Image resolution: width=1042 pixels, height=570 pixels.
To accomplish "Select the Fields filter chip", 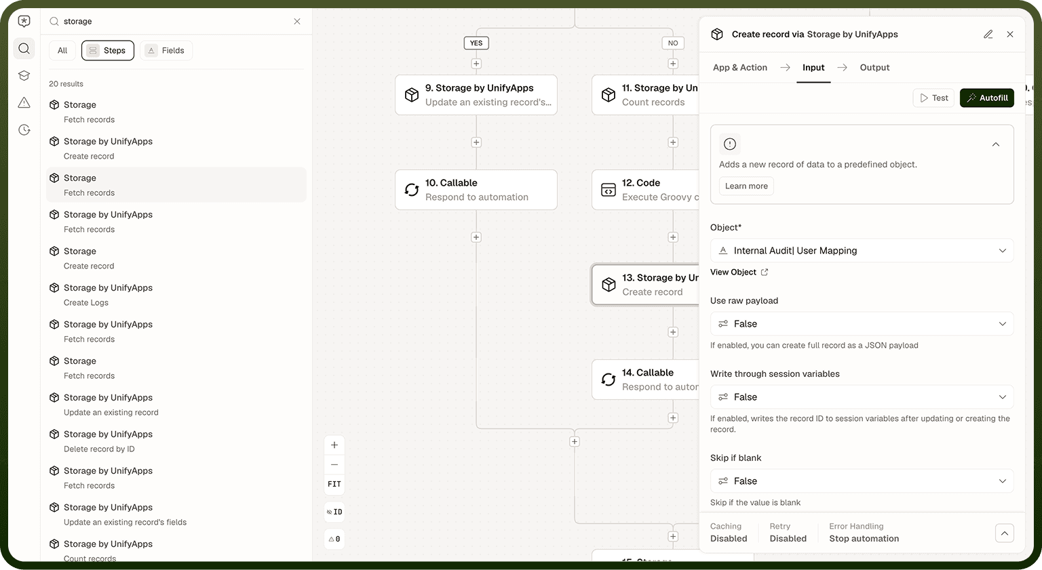I will point(166,51).
